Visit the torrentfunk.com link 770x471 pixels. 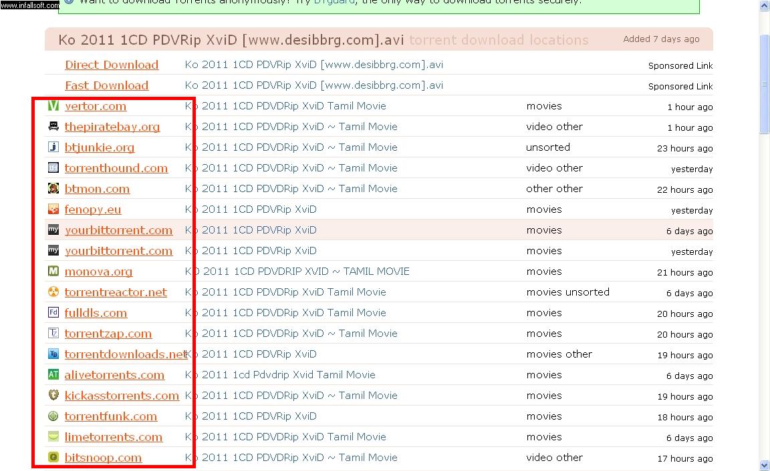click(x=110, y=416)
